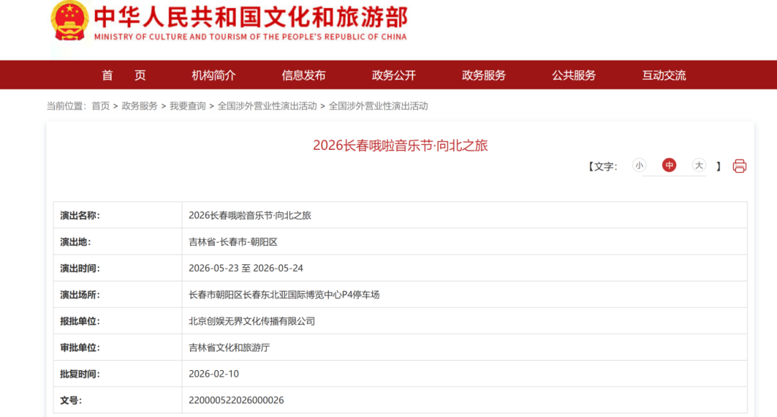777x417 pixels.
Task: Open the 机构简介 navigation menu
Action: tap(214, 75)
